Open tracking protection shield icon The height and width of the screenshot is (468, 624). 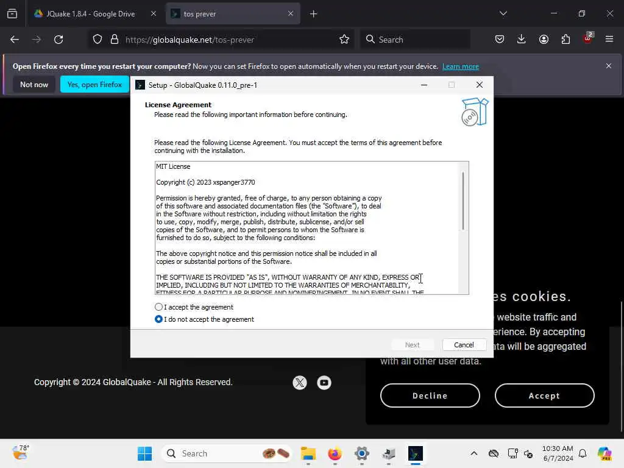(97, 40)
